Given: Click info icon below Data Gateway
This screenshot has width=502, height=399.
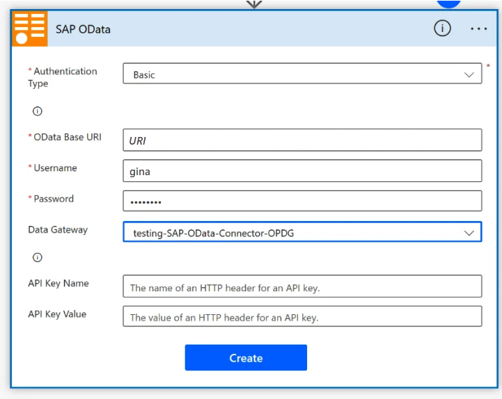Looking at the screenshot, I should 38,257.
